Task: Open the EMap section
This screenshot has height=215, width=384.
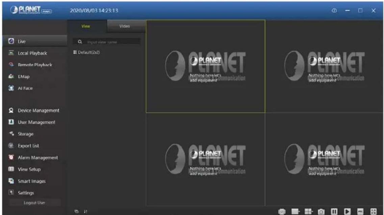Action: (x=24, y=77)
